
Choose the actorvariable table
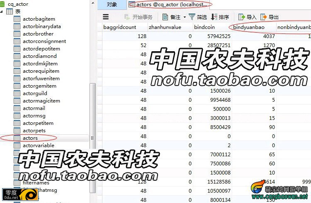[x=39, y=146]
